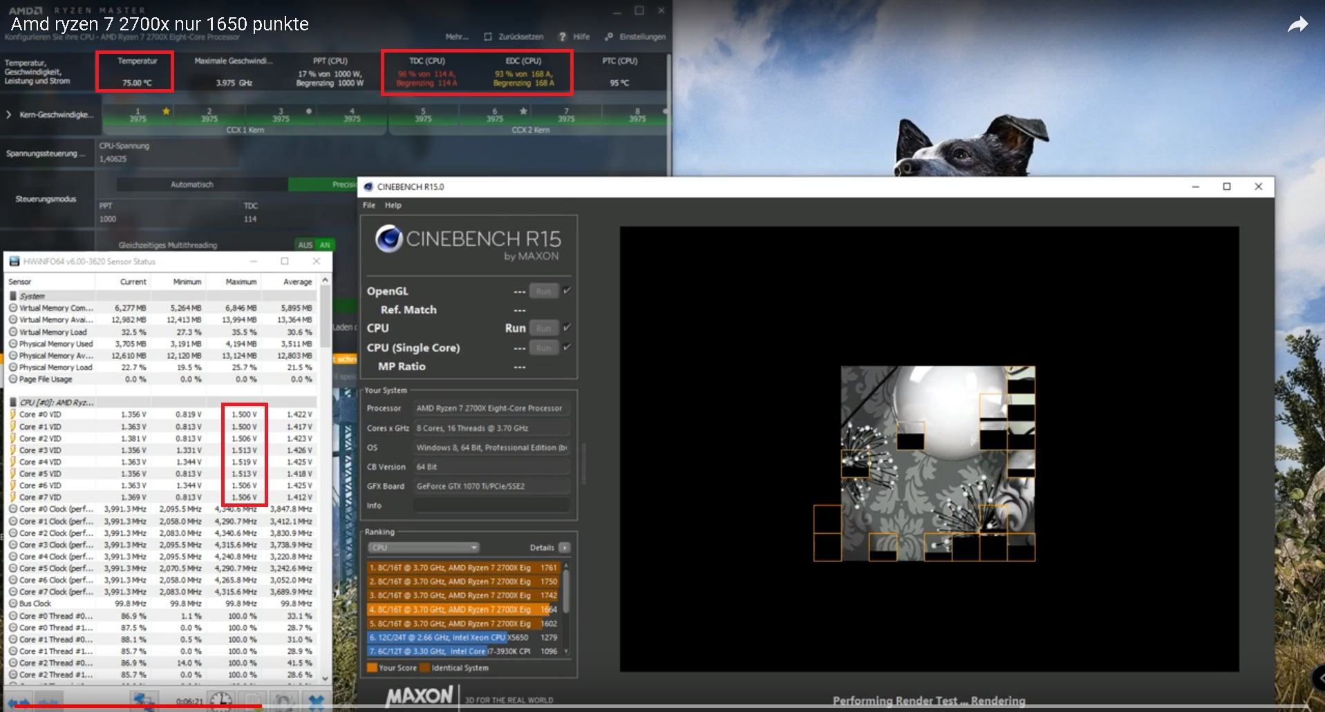
Task: Select ranking row Intel Xeon X5650
Action: [x=463, y=637]
